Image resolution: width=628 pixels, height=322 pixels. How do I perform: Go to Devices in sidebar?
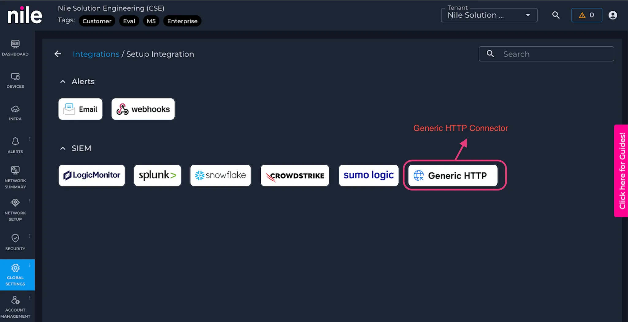pos(15,81)
